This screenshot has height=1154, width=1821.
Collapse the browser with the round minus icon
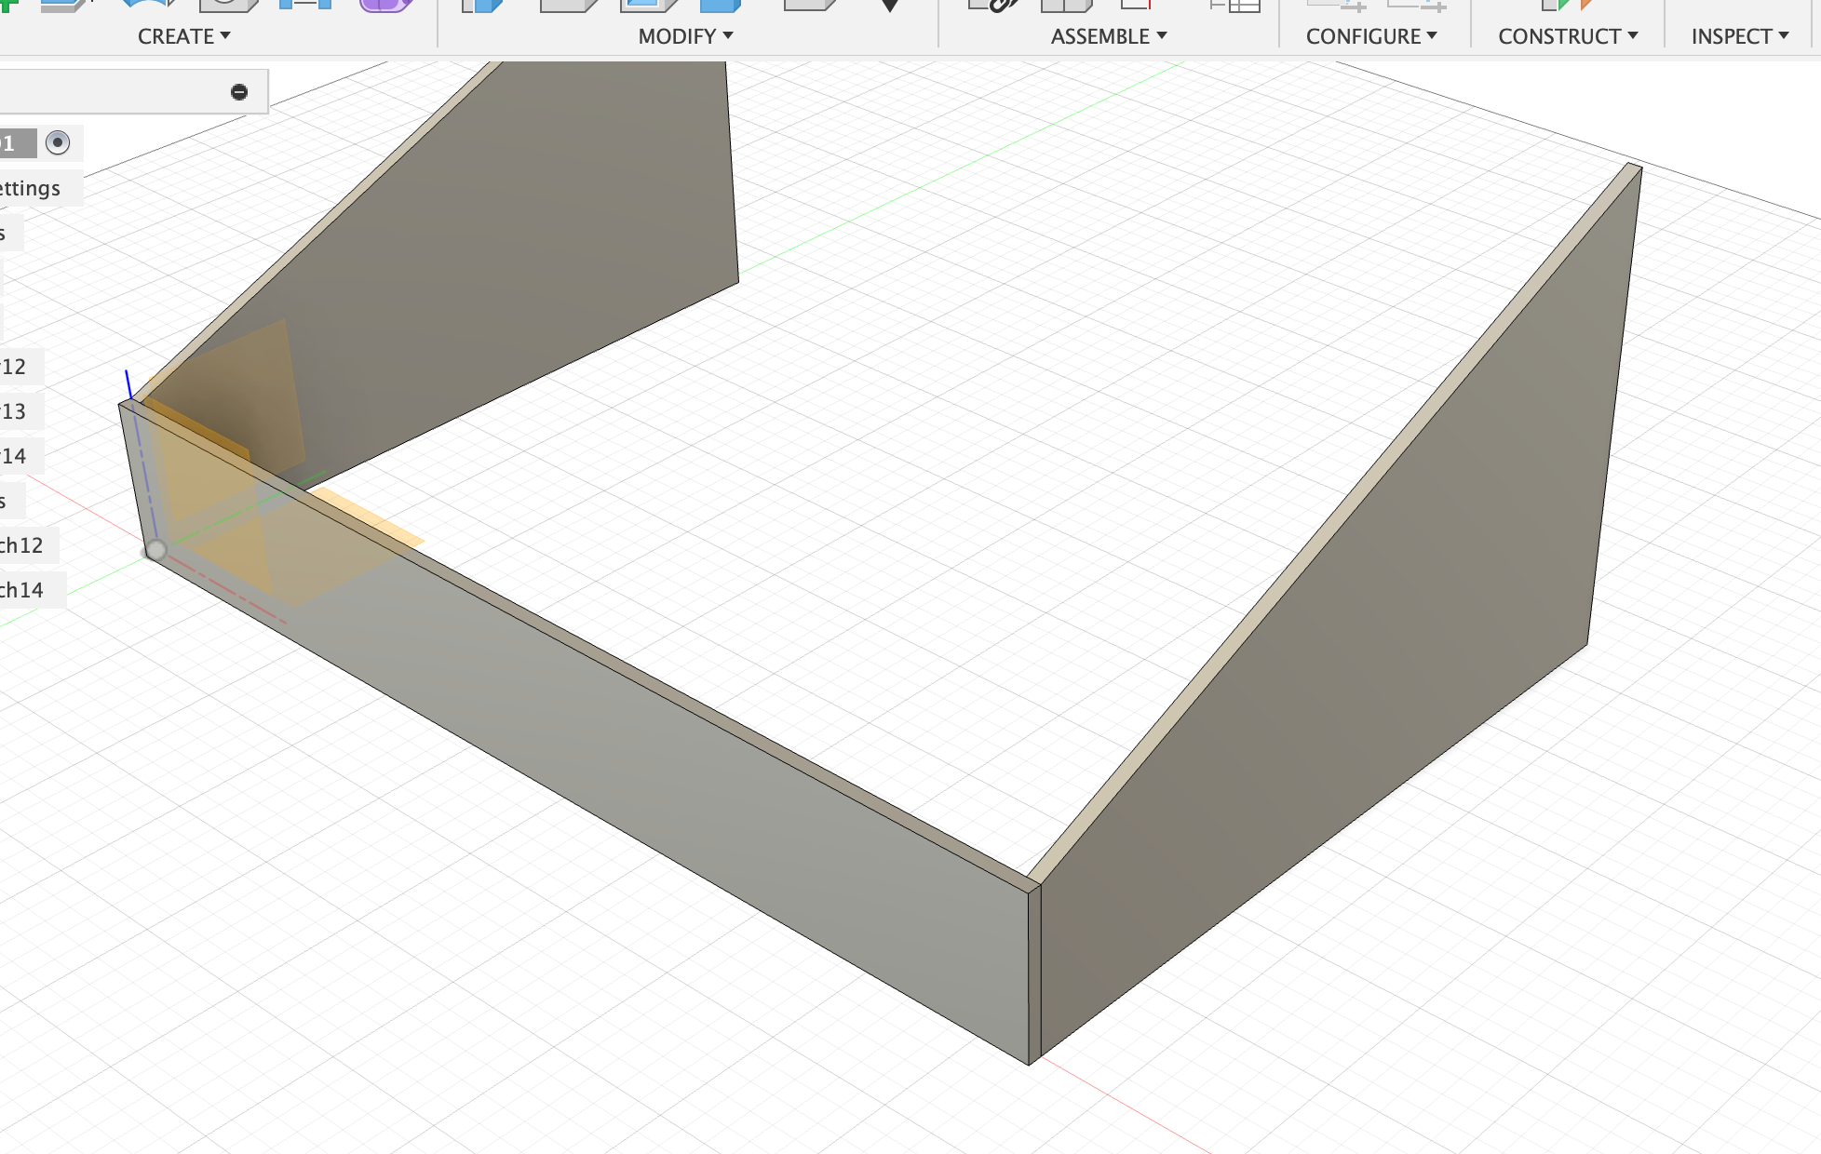point(239,91)
